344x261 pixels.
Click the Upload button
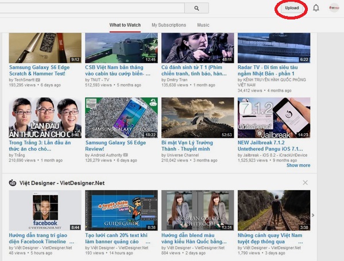click(x=292, y=8)
